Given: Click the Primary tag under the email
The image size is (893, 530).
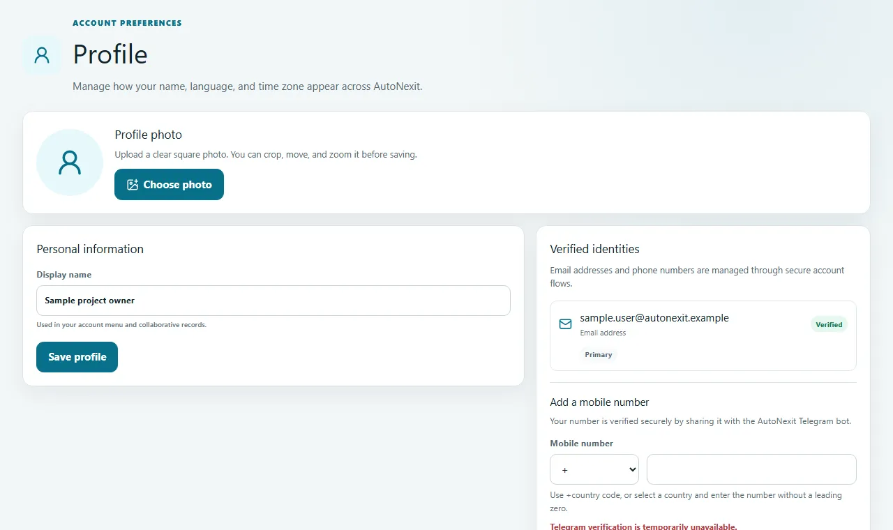Looking at the screenshot, I should point(599,354).
